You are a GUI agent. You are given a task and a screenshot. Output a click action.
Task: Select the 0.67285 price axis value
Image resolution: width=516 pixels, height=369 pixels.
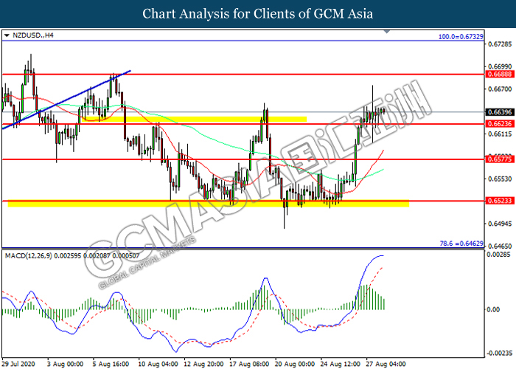point(500,44)
